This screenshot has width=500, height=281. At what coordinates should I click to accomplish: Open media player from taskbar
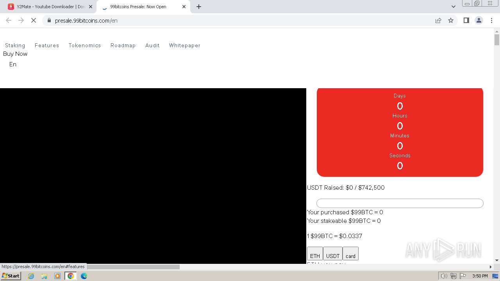point(57,276)
